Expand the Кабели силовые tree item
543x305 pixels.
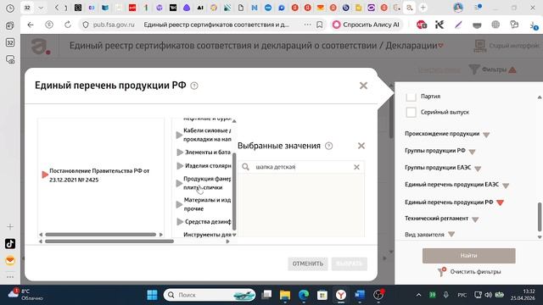click(x=179, y=135)
